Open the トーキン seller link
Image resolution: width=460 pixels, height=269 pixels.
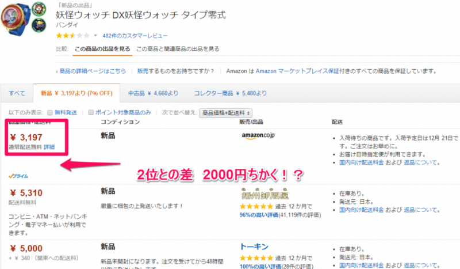coord(254,247)
